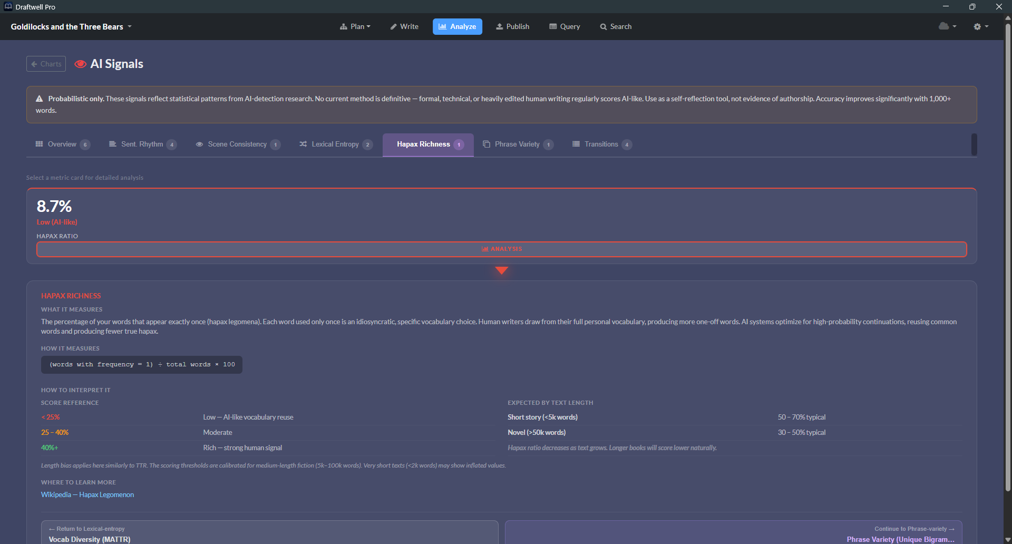Minimize the Draftwell Pro window
This screenshot has height=544, width=1012.
[x=946, y=6]
